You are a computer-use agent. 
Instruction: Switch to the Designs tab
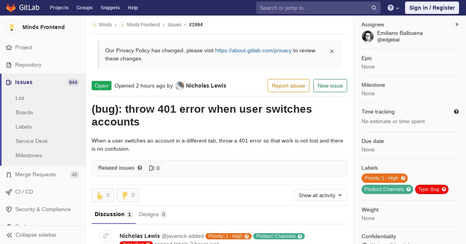153,214
